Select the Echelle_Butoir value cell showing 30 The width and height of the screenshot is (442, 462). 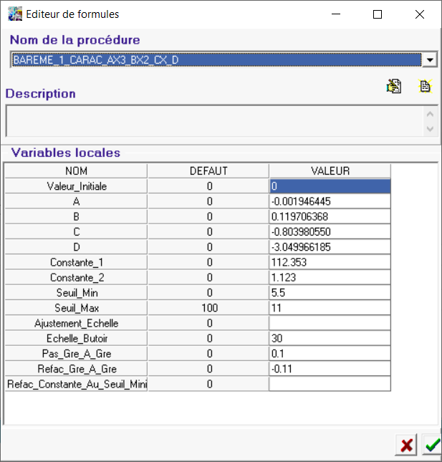pyautogui.click(x=330, y=338)
